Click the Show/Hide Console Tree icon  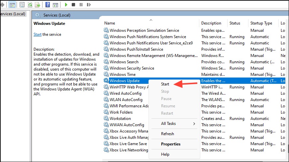[x=12, y=5]
